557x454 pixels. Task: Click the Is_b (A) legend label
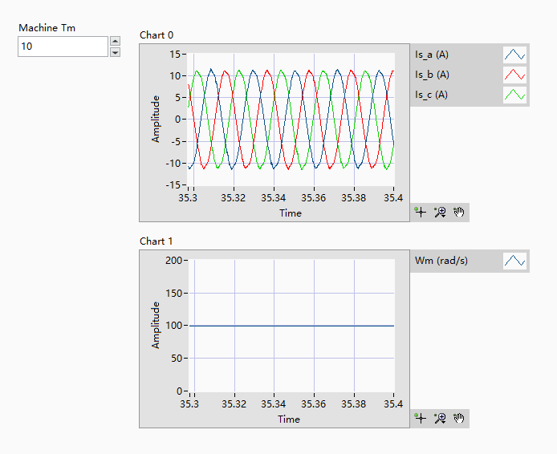(432, 75)
